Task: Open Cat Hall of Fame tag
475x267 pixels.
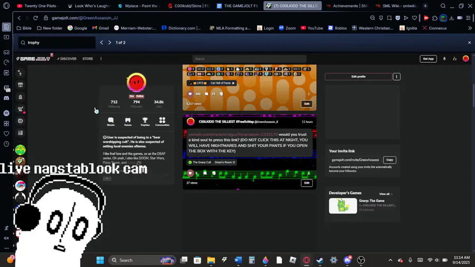Action: (222, 83)
